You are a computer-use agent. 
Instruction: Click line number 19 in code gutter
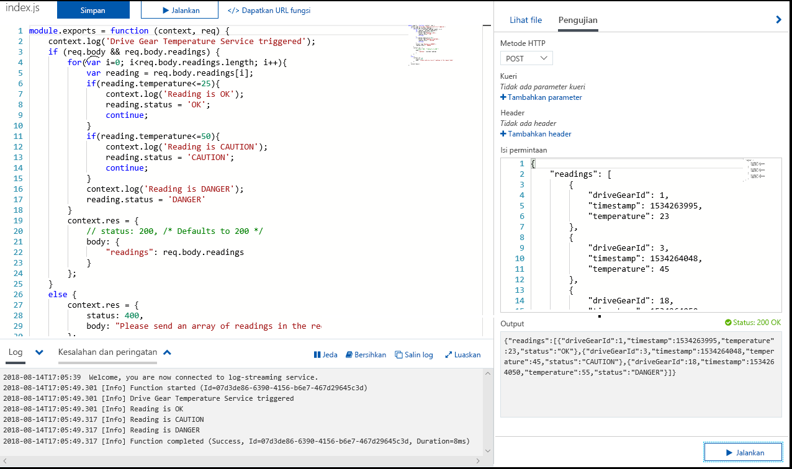(18, 220)
